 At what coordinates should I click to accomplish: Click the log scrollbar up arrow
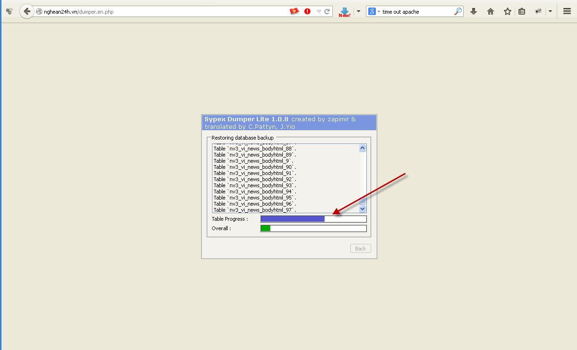(363, 148)
